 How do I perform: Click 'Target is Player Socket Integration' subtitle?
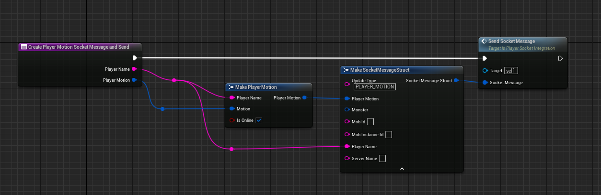click(x=521, y=48)
